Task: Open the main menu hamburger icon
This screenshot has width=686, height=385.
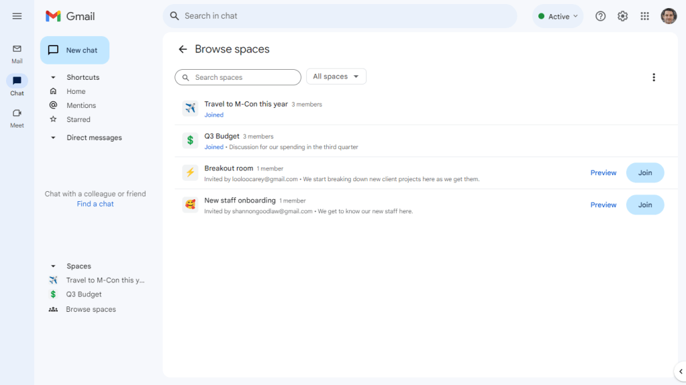Action: pos(17,16)
